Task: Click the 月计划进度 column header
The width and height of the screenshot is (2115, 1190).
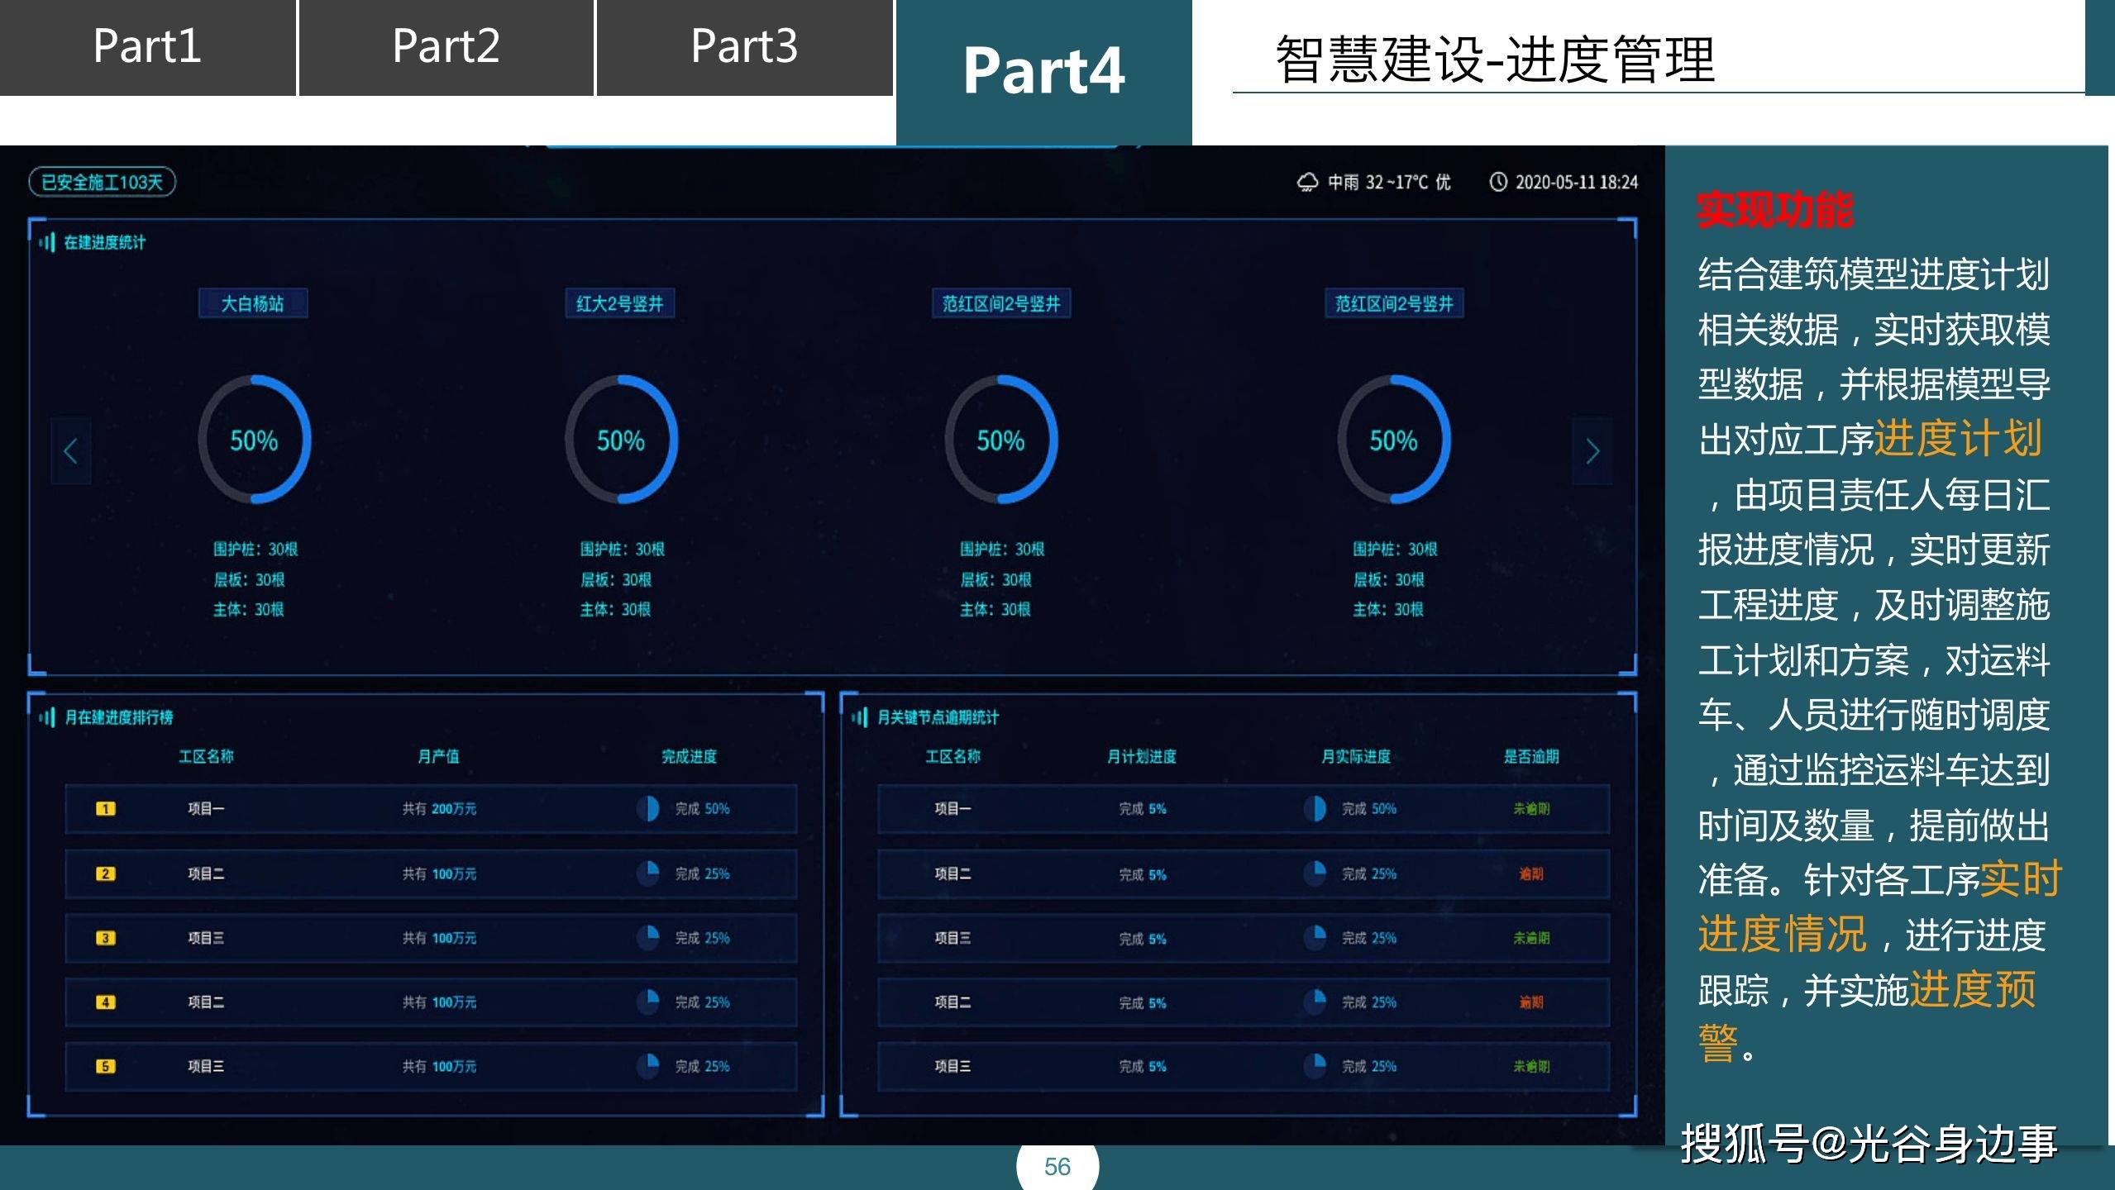Action: (x=1142, y=756)
